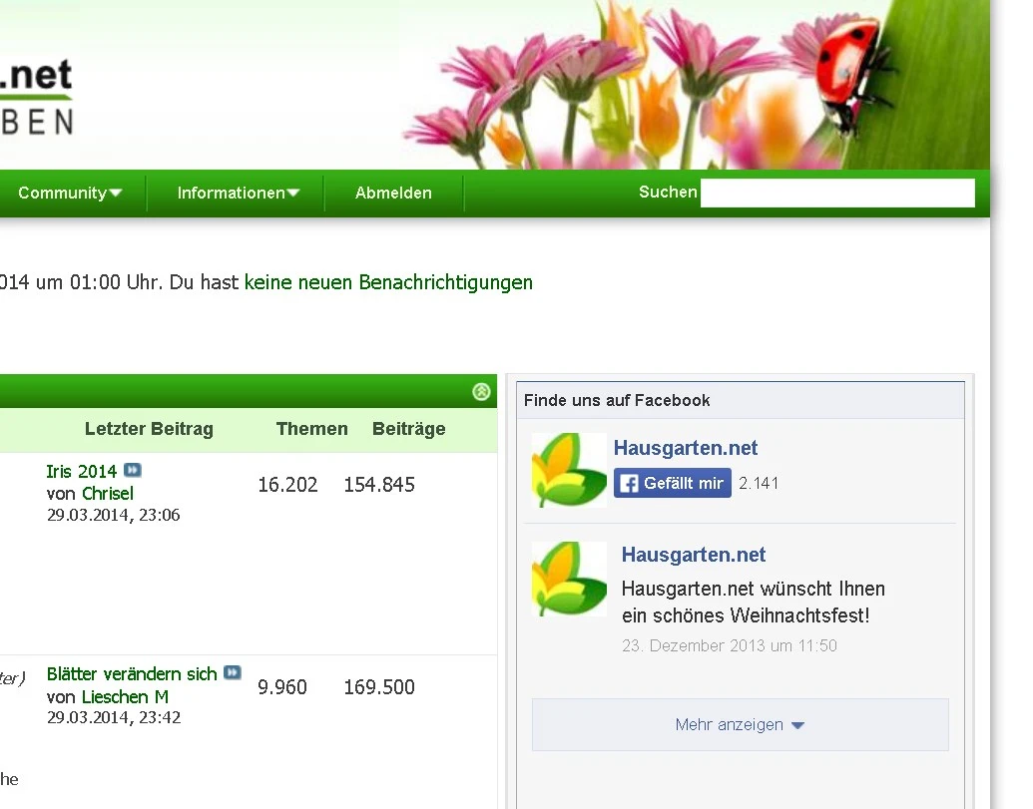This screenshot has width=1033, height=809.
Task: Click the ladybug flower banner image
Action: (x=699, y=85)
